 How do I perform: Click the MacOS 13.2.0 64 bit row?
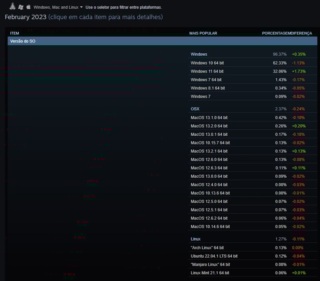coord(253,126)
